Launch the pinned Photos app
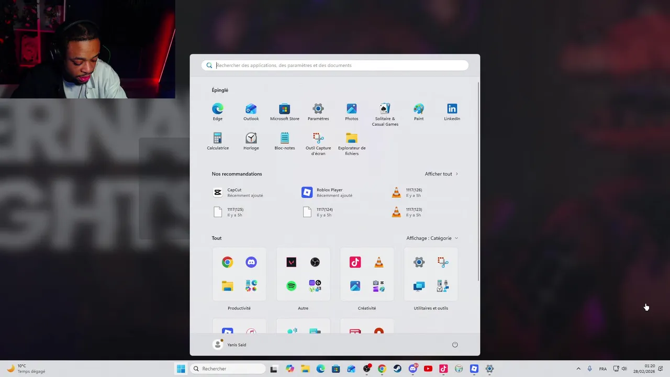Screen dimensions: 670x377 352,112
